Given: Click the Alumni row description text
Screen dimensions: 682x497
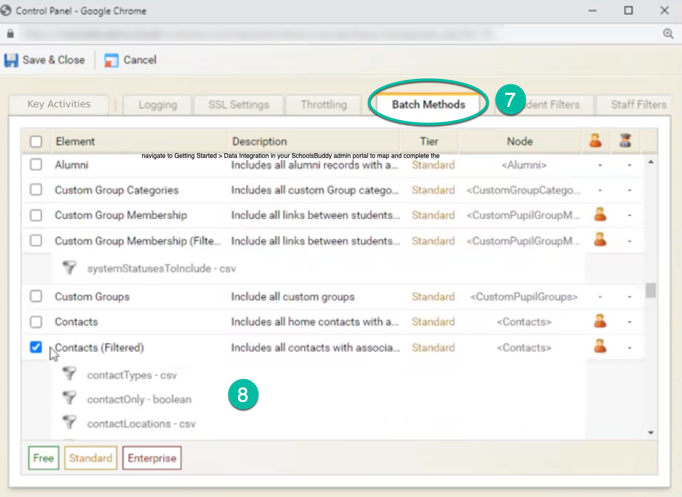Looking at the screenshot, I should [x=315, y=165].
